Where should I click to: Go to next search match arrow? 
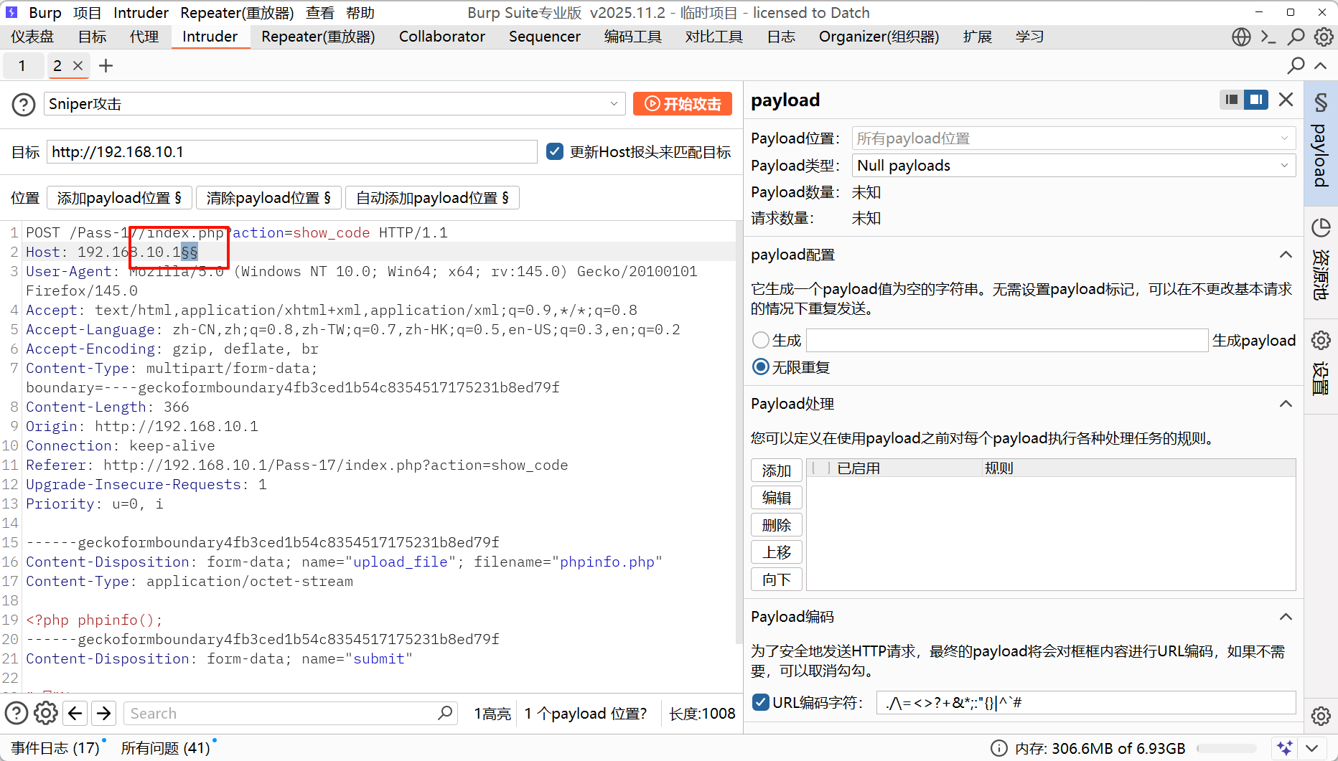pyautogui.click(x=104, y=713)
